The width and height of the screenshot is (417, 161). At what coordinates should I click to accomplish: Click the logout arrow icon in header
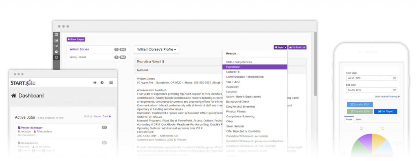(94, 82)
